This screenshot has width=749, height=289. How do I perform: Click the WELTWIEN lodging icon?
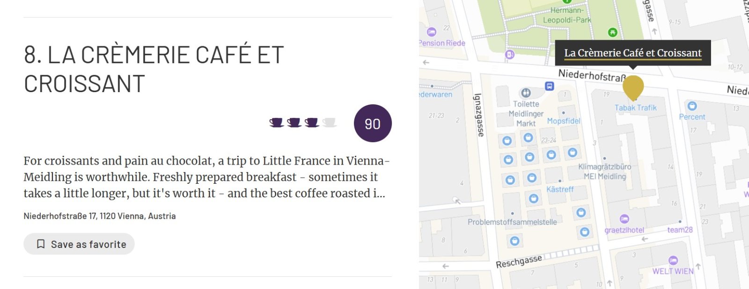coord(673,260)
